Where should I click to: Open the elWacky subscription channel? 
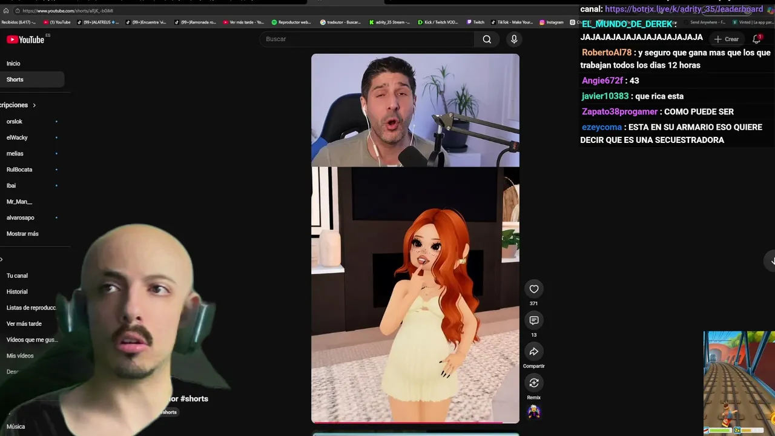click(17, 137)
